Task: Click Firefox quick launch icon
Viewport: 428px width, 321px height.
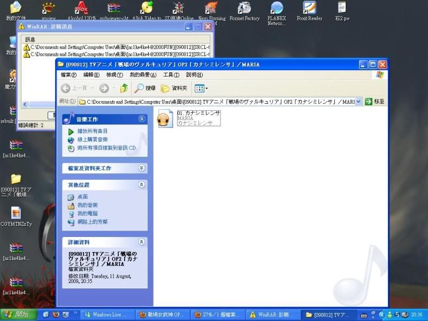Action: click(x=56, y=315)
